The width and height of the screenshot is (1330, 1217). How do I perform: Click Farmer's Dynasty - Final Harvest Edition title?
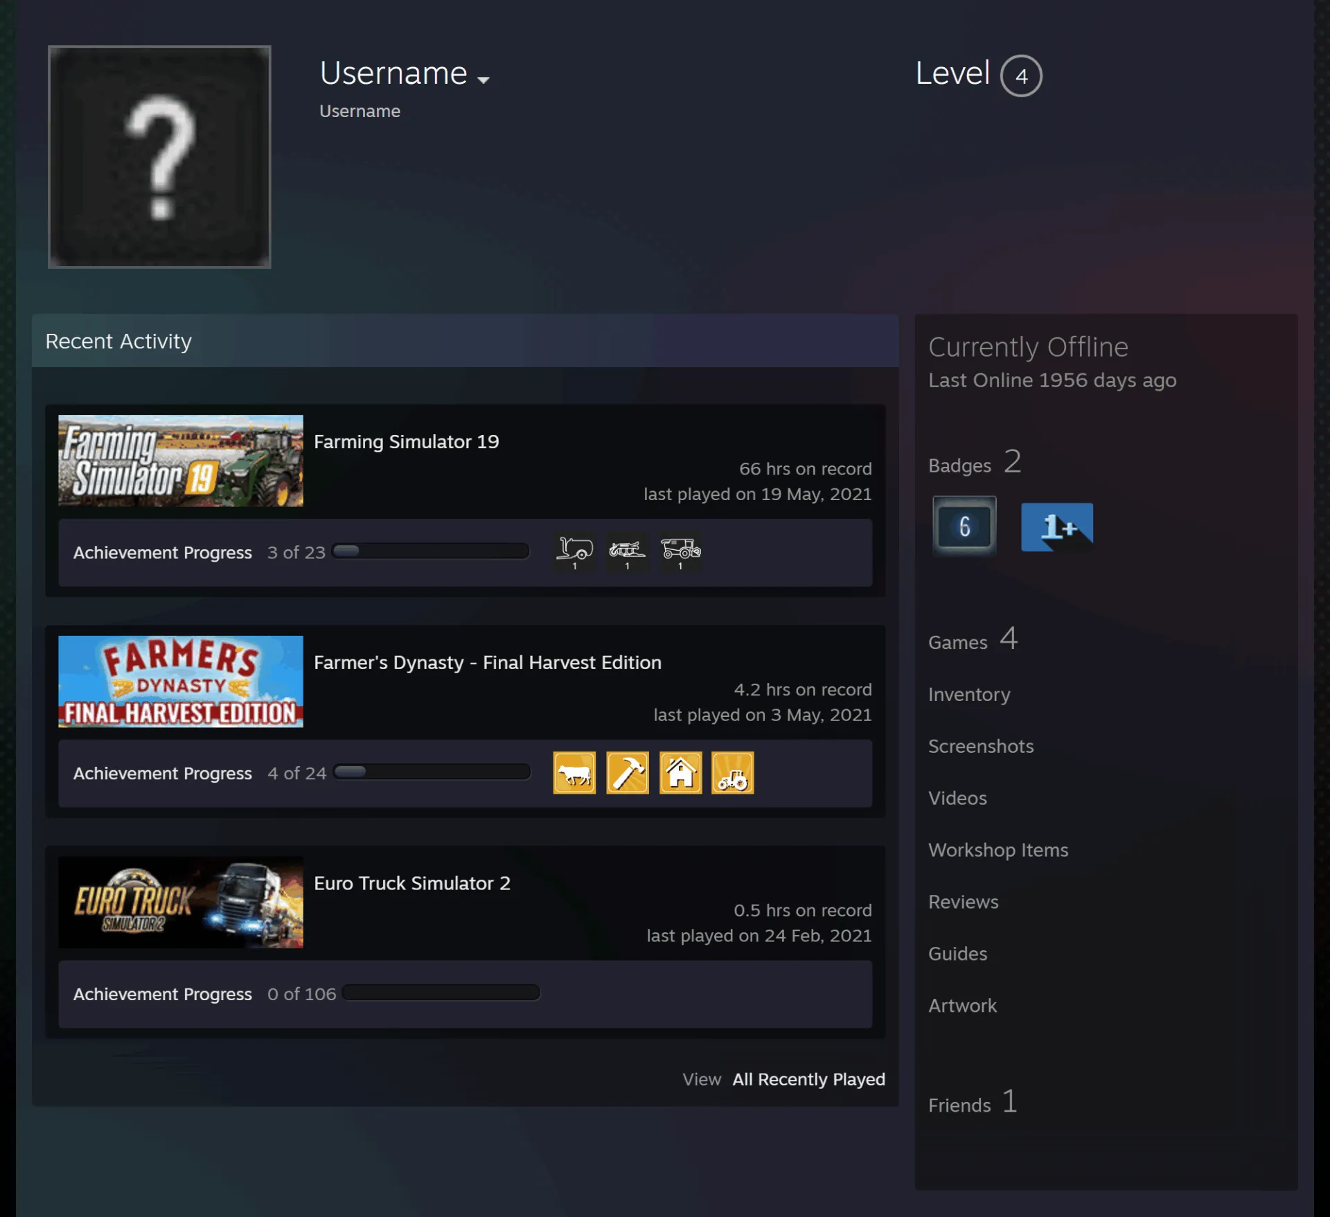click(x=488, y=662)
